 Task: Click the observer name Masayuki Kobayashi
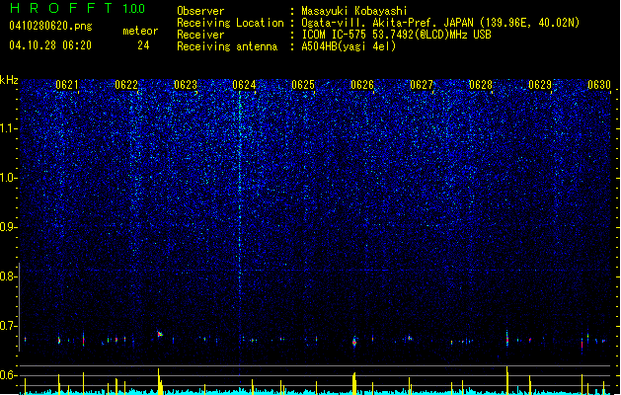tap(354, 11)
